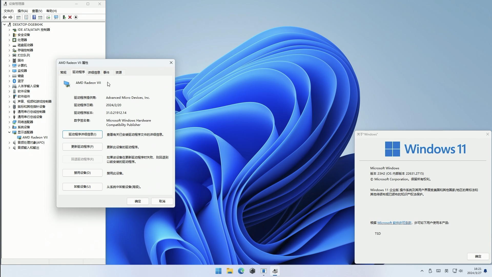Click 确定 in the About Windows dialog
Viewport: 492px width, 277px height.
click(478, 256)
